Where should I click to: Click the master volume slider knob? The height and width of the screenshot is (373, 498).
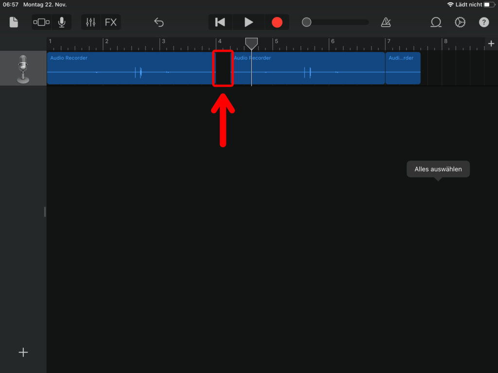pos(306,22)
